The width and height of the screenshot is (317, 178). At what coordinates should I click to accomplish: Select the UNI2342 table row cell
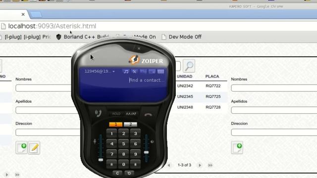point(185,86)
